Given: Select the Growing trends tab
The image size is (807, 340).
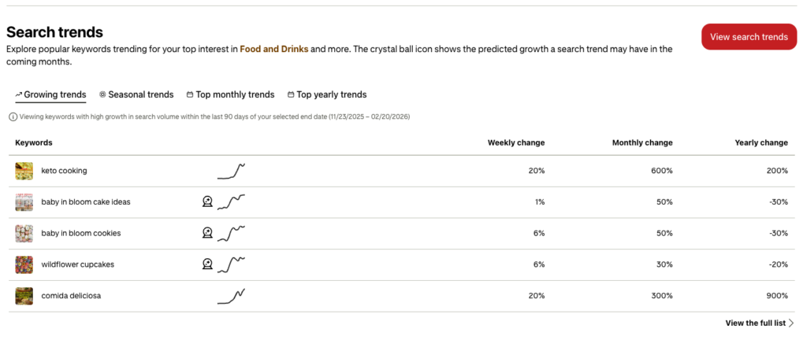Looking at the screenshot, I should click(50, 94).
